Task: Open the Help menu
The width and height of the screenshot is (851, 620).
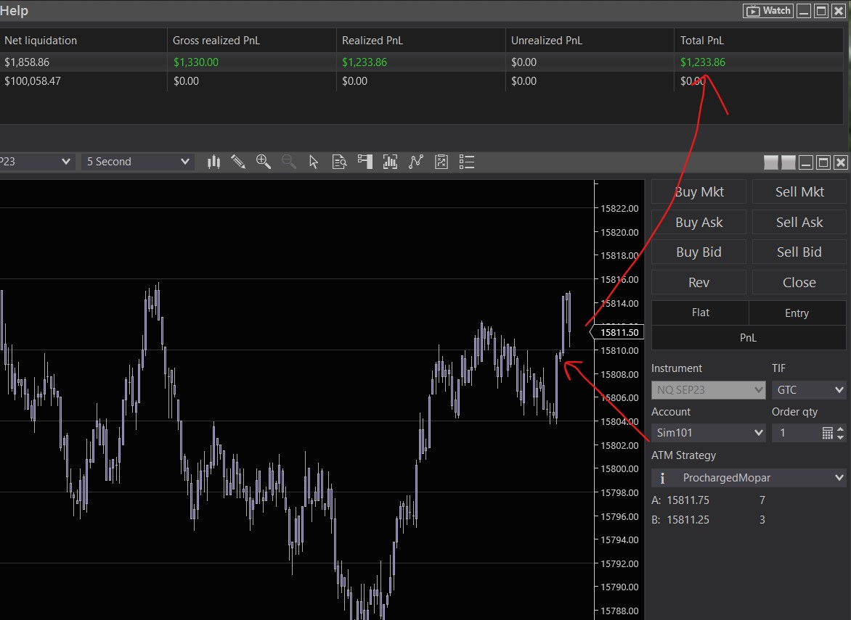Action: (14, 11)
